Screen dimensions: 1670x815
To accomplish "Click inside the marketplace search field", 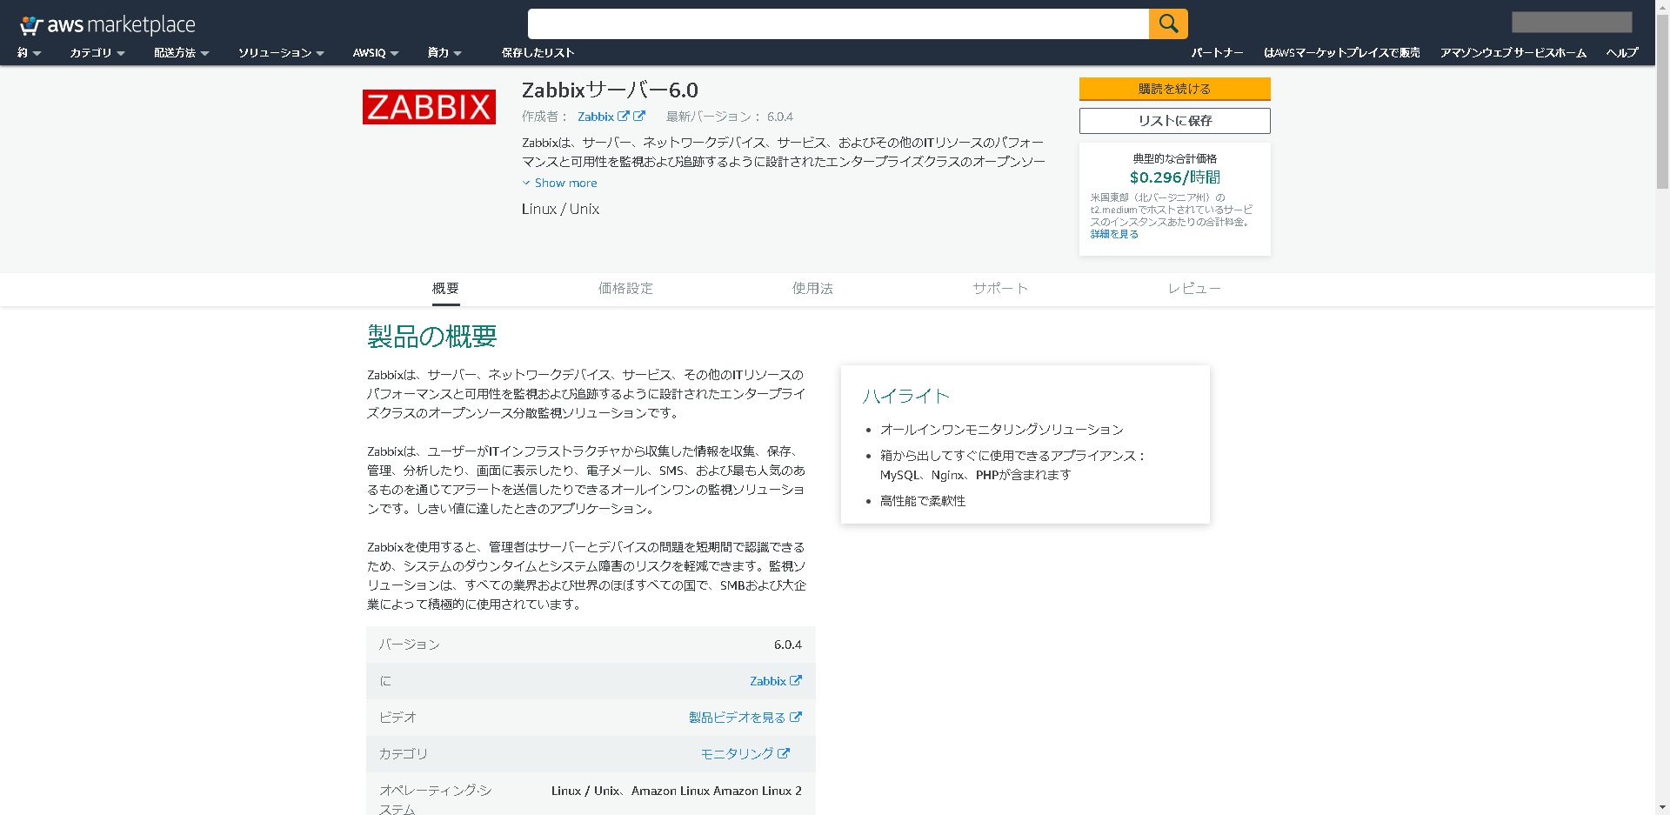I will tap(838, 23).
